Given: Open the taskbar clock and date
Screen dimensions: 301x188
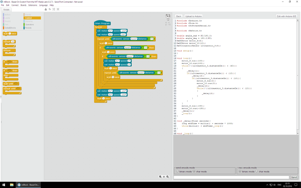Looking at the screenshot, I should tap(287, 185).
